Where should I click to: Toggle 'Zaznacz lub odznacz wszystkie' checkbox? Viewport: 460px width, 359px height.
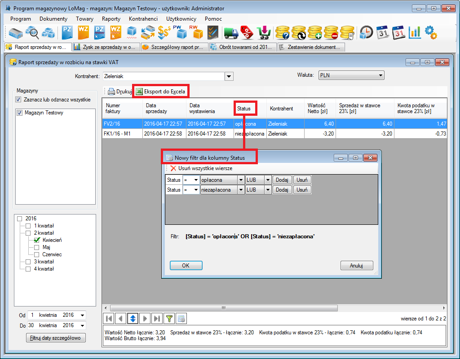pyautogui.click(x=18, y=100)
